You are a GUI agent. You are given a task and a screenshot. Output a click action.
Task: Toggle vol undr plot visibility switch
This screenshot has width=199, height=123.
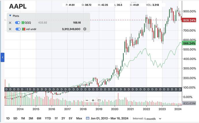click(18, 29)
